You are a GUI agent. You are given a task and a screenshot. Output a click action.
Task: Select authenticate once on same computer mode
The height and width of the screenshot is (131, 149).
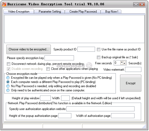[x=8, y=90]
